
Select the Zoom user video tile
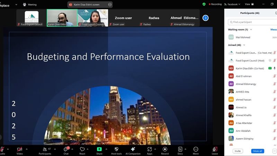123,18
